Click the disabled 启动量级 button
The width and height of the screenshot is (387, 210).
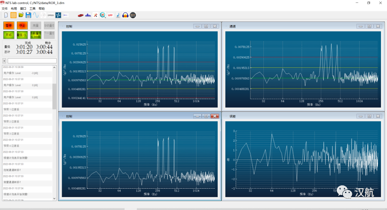coord(49,25)
